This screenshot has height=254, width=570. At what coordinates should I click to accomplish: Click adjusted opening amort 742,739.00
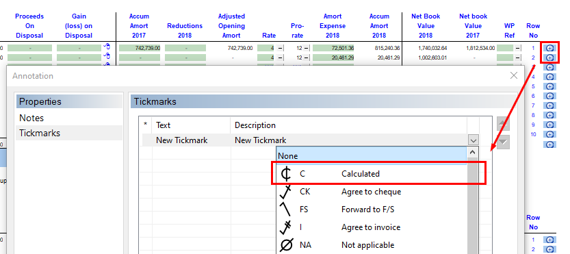point(240,48)
